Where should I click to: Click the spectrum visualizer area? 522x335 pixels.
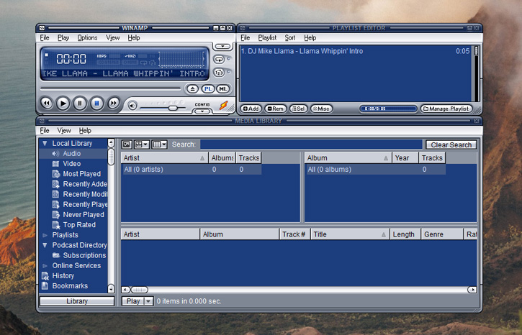point(181,59)
